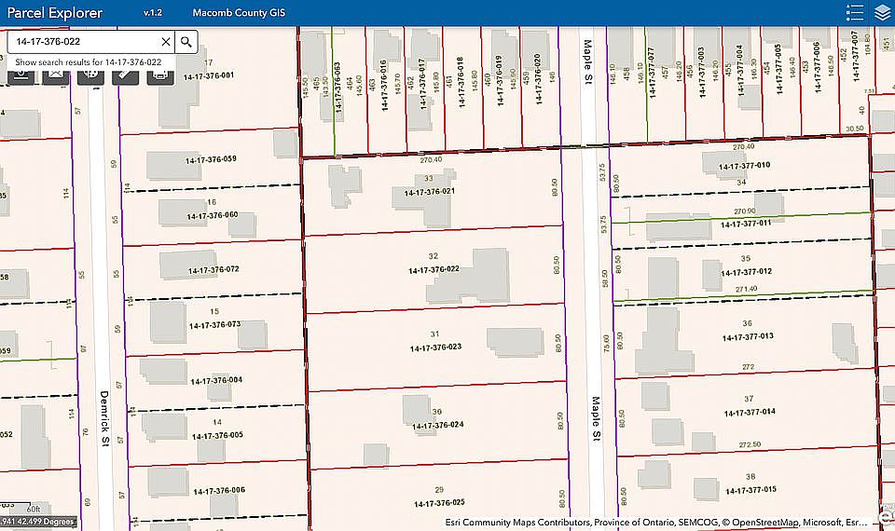Click vertical parcel label 14-17-377-003

point(701,72)
